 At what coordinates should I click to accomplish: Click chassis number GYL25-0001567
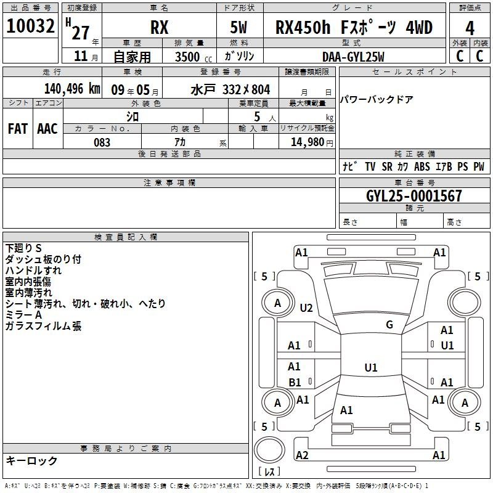pyautogui.click(x=414, y=196)
